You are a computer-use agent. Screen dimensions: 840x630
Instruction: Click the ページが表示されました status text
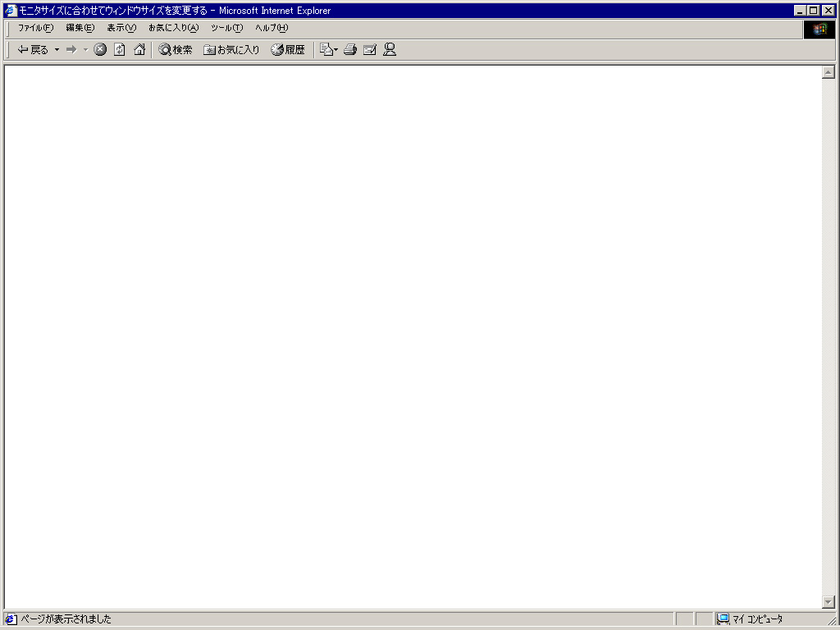(x=66, y=619)
